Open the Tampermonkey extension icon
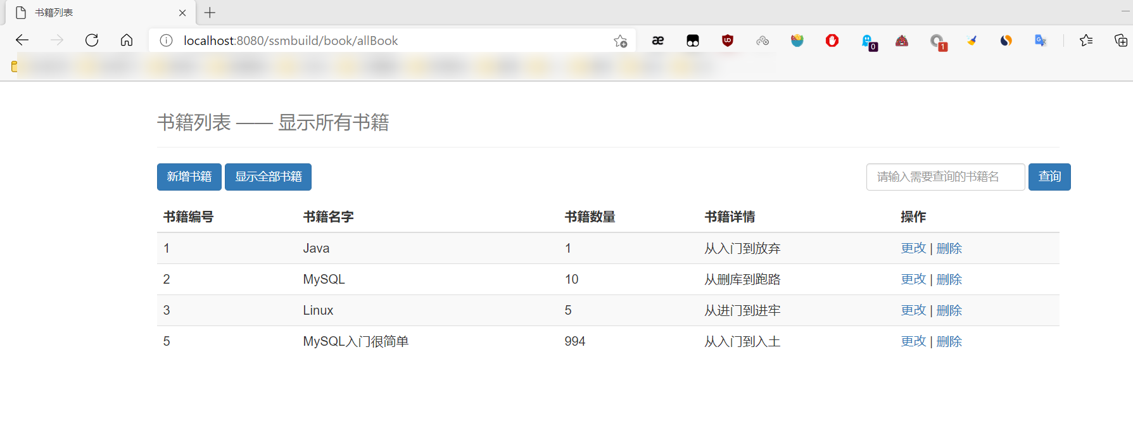Screen dimensions: 1133x442 pos(693,41)
